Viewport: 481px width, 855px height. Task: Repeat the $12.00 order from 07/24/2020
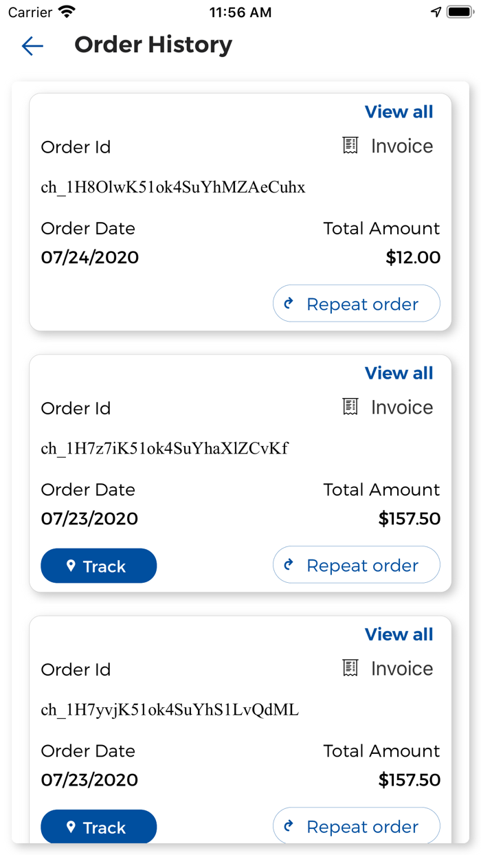coord(356,303)
